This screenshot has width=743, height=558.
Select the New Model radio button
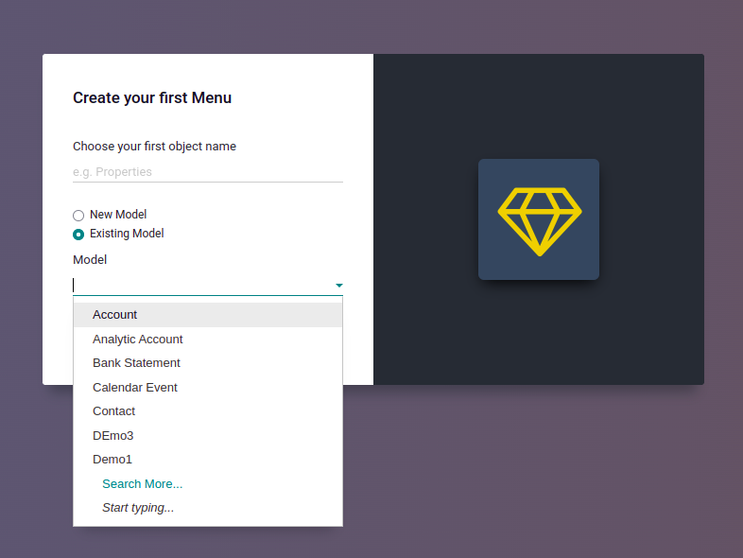(78, 216)
